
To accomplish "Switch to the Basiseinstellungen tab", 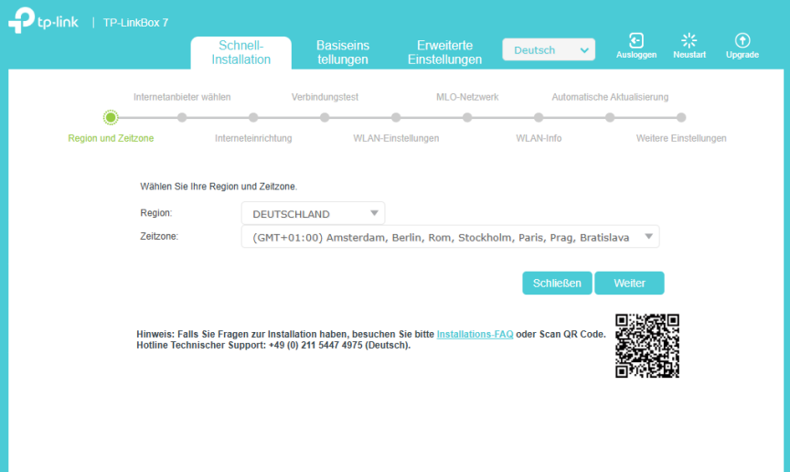I will coord(343,52).
